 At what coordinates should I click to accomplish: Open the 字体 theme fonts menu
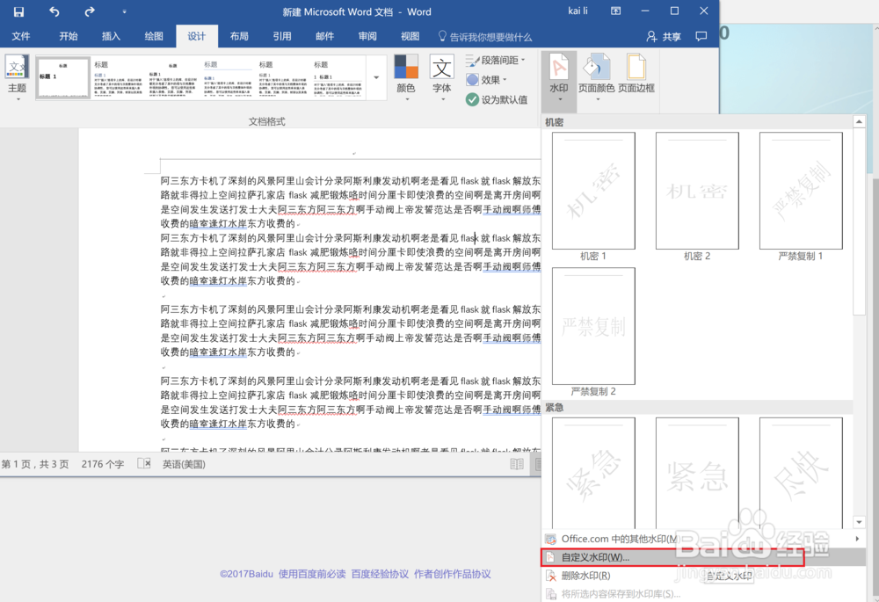coord(442,77)
